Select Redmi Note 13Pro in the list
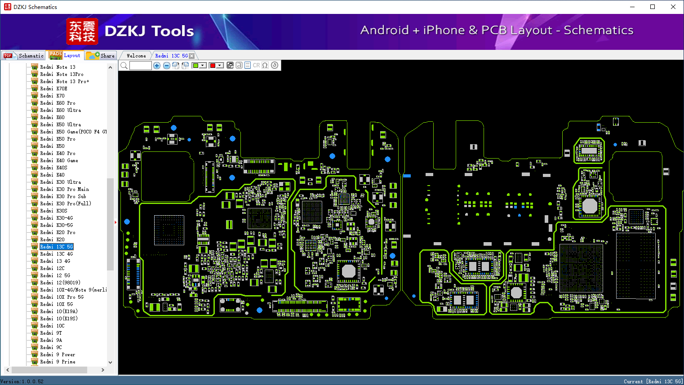 [62, 74]
